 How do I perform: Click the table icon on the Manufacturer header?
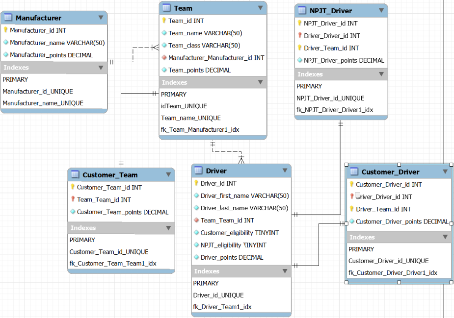coord(7,17)
